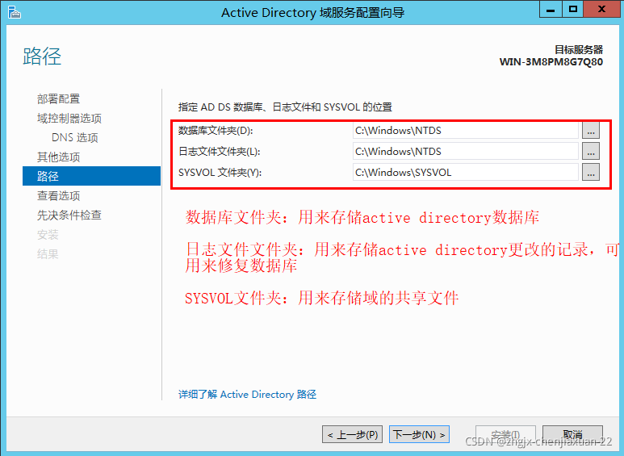624x456 pixels.
Task: Click the 数据库文件夹(D): label
Action: coord(216,131)
